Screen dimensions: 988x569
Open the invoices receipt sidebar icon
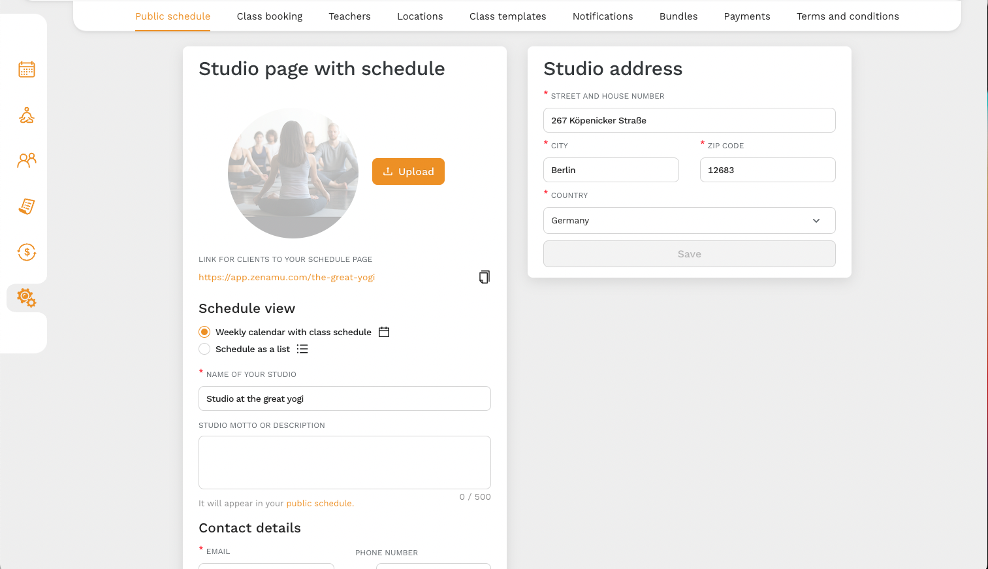[x=27, y=206]
